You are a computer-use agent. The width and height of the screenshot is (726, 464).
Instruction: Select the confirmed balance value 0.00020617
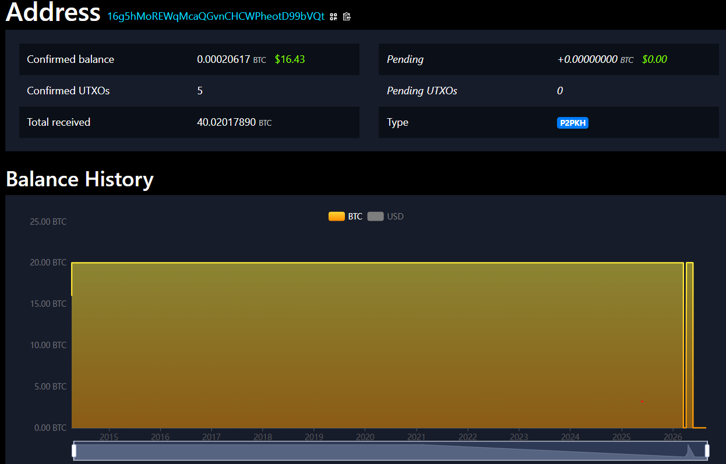(x=223, y=59)
